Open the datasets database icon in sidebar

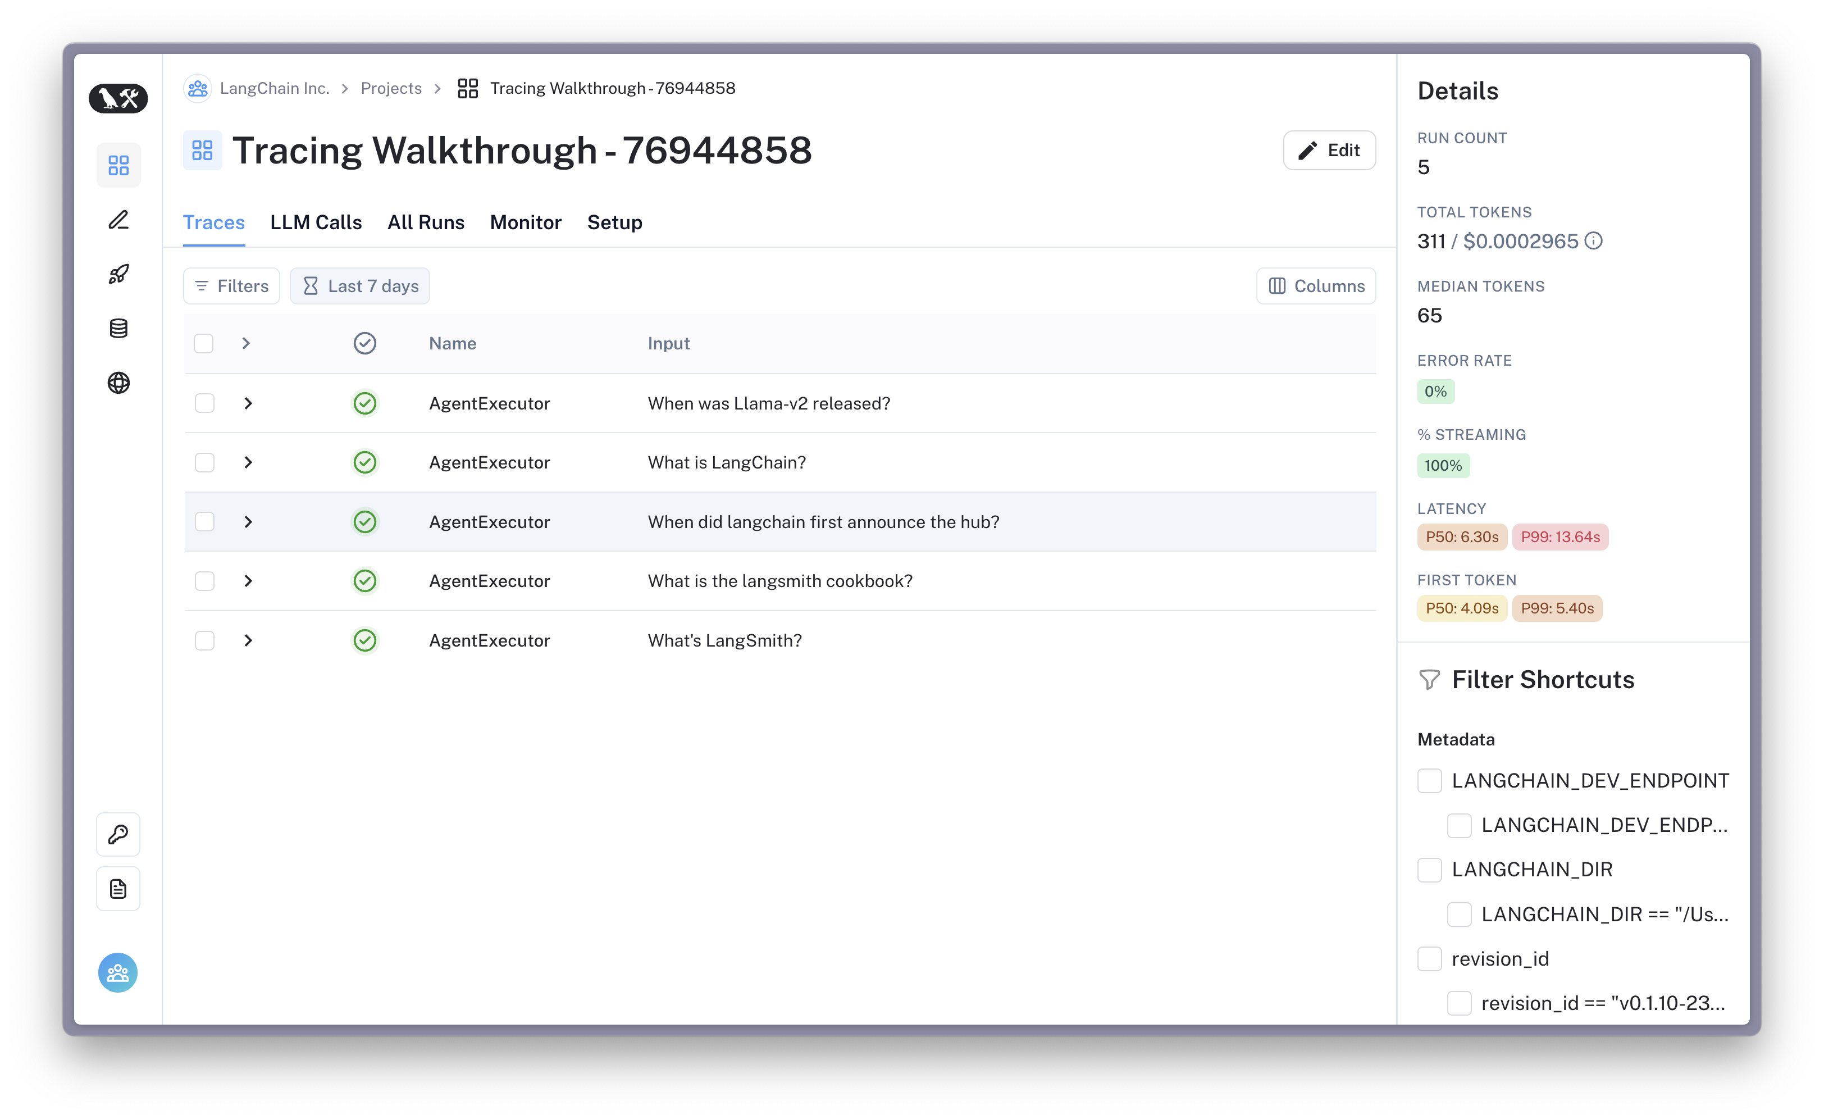point(118,328)
